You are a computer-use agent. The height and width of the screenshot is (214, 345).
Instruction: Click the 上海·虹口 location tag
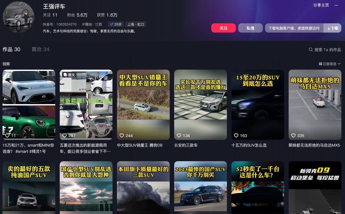click(x=136, y=24)
